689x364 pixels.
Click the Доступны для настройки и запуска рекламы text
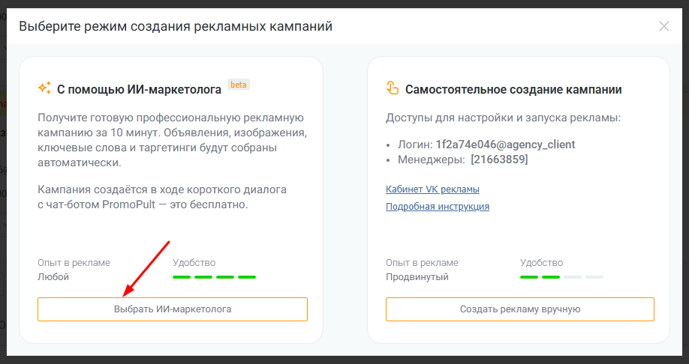(x=503, y=118)
